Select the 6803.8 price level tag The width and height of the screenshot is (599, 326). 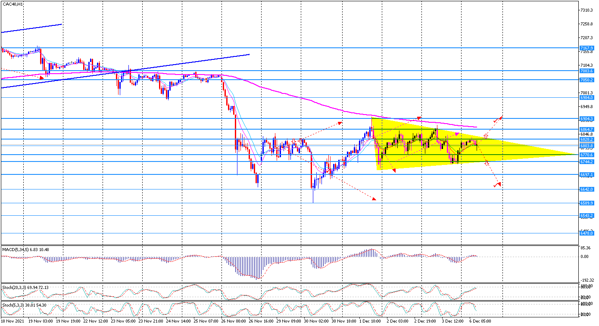coord(587,146)
